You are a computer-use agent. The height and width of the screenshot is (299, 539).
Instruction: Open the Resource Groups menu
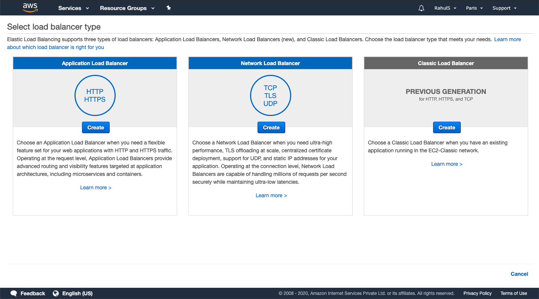(127, 8)
